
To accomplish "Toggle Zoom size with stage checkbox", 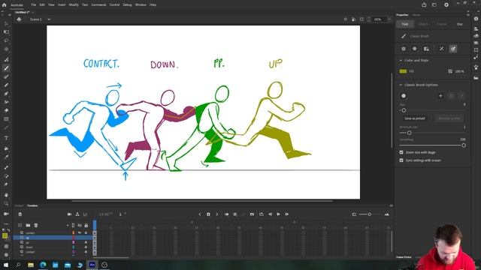I will point(401,152).
